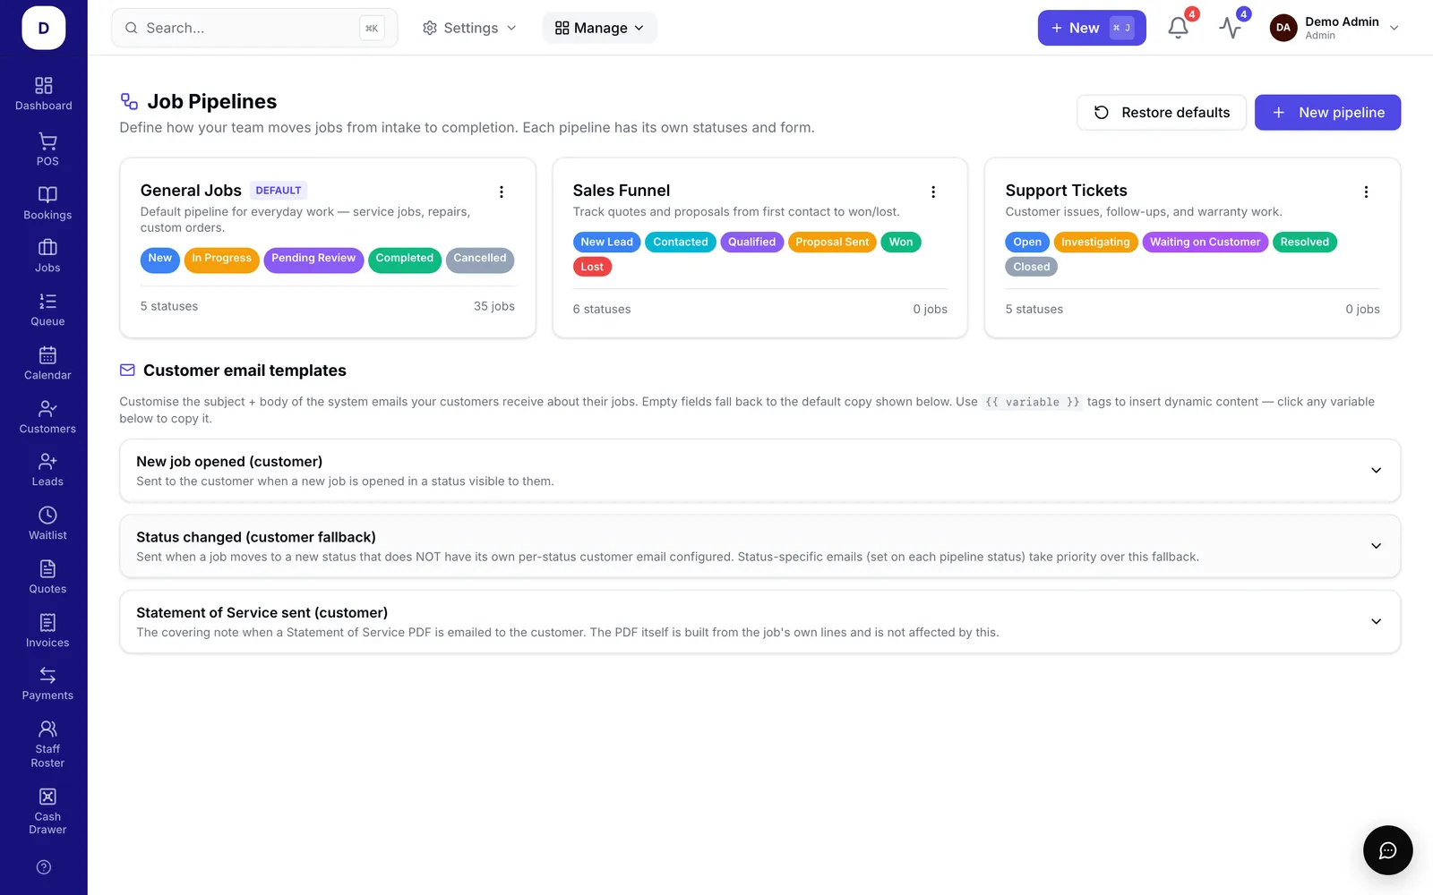Click New pipeline button
Image resolution: width=1433 pixels, height=895 pixels.
1327,113
